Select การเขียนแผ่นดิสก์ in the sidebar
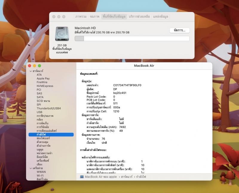 [47, 131]
